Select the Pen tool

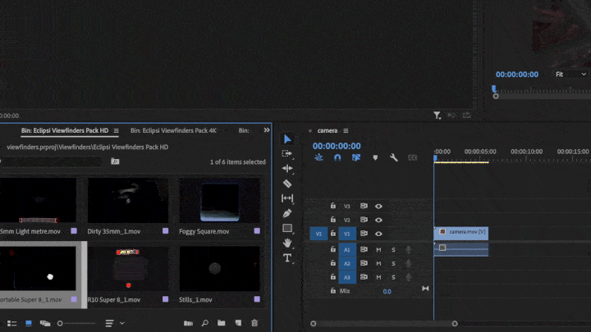coord(287,213)
